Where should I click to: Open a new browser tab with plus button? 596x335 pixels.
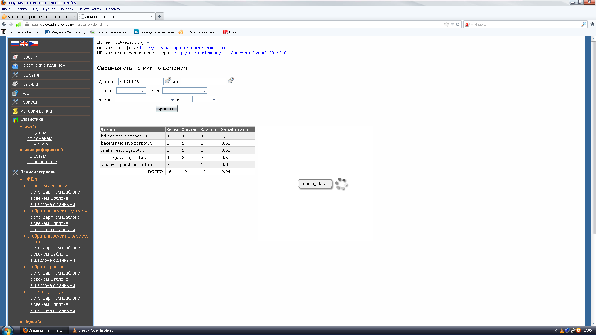click(160, 16)
